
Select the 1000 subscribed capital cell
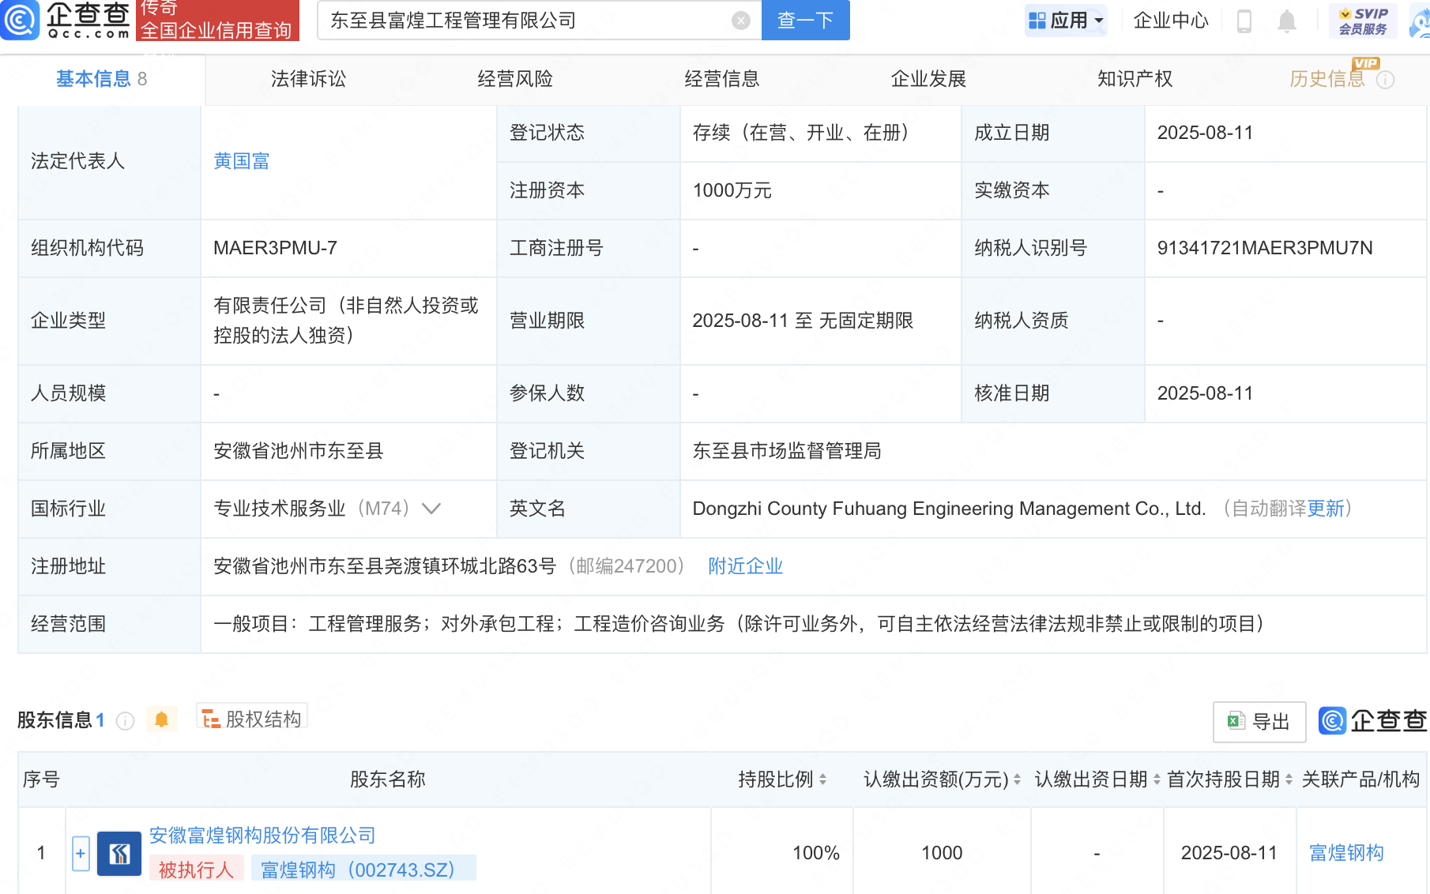942,853
